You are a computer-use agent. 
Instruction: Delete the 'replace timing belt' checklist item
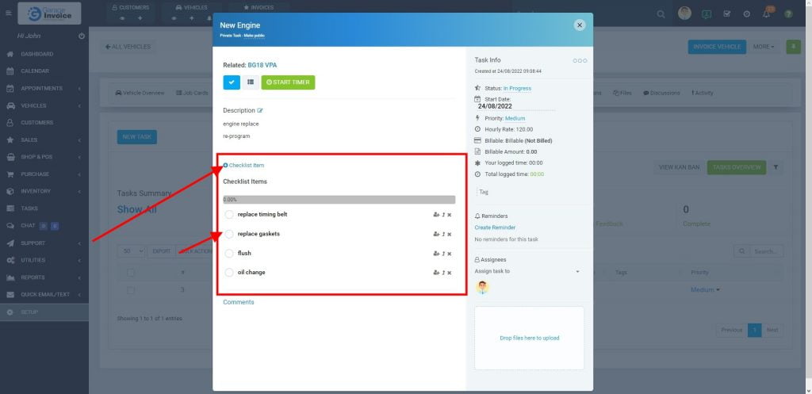pos(450,215)
